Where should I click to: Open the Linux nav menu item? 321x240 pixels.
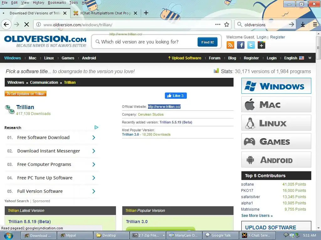pos(49,58)
